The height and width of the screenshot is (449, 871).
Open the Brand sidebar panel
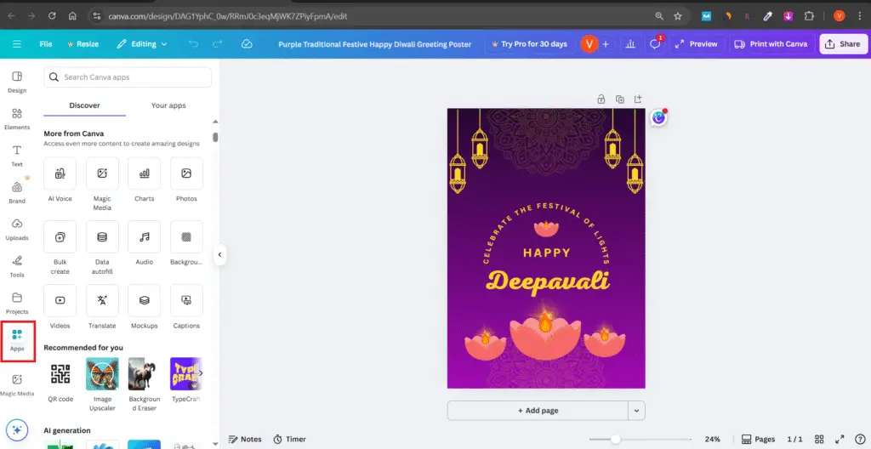coord(17,192)
